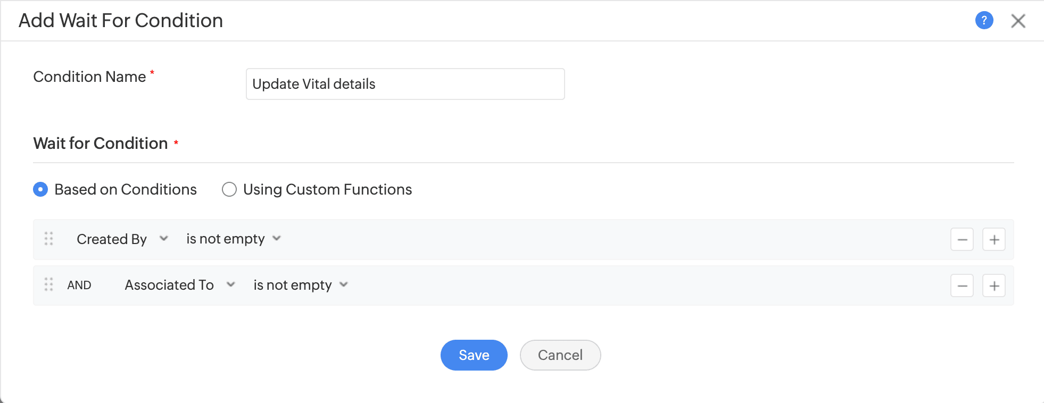Remove the Created By condition row
The image size is (1044, 403).
pyautogui.click(x=962, y=239)
